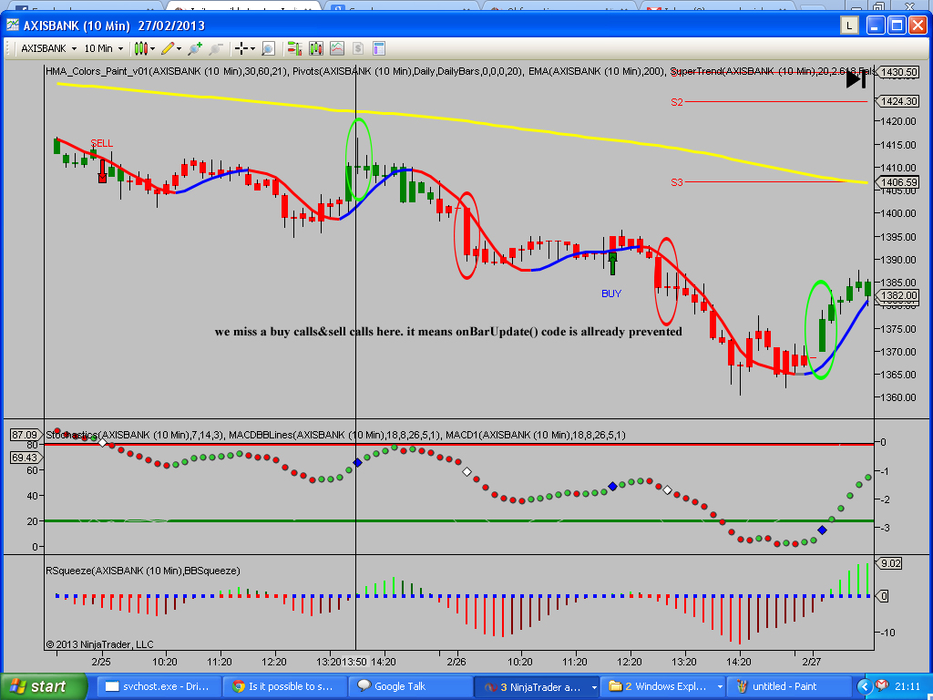933x700 pixels.
Task: Click the 2013 NinjaTrader, LLC copyright text
Action: tap(99, 644)
